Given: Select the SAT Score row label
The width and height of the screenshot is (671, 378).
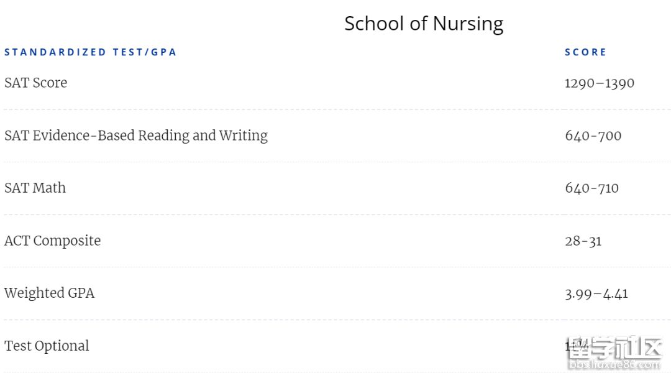Looking at the screenshot, I should tap(35, 83).
